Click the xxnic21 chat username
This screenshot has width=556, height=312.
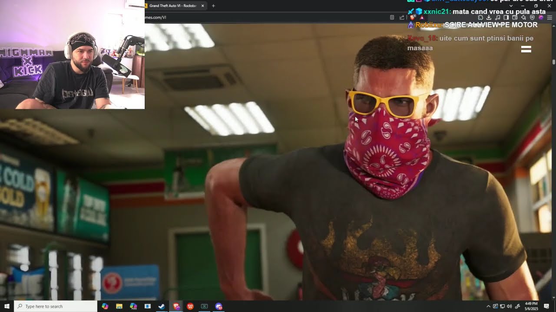(x=437, y=12)
